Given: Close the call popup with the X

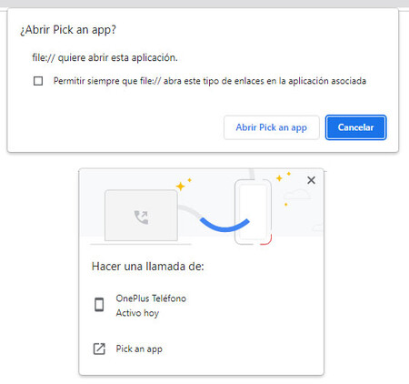Looking at the screenshot, I should 311,180.
